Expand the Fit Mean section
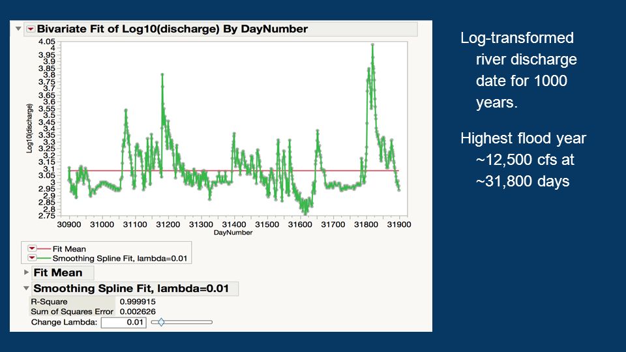The height and width of the screenshot is (352, 626). [26, 272]
